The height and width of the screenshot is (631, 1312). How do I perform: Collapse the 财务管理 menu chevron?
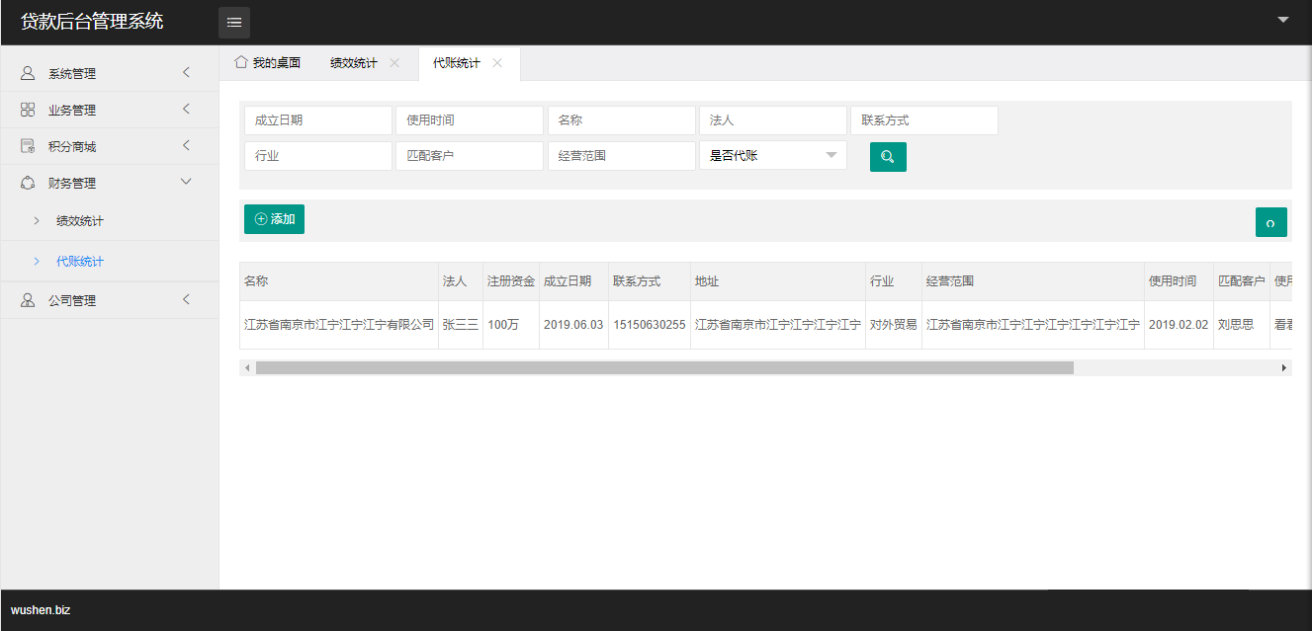186,182
